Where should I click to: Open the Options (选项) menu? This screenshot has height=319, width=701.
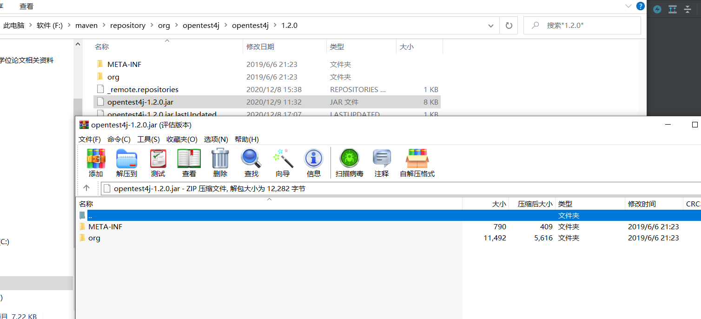[216, 139]
